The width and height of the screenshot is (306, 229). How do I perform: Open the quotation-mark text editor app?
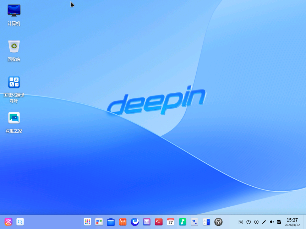(194, 222)
